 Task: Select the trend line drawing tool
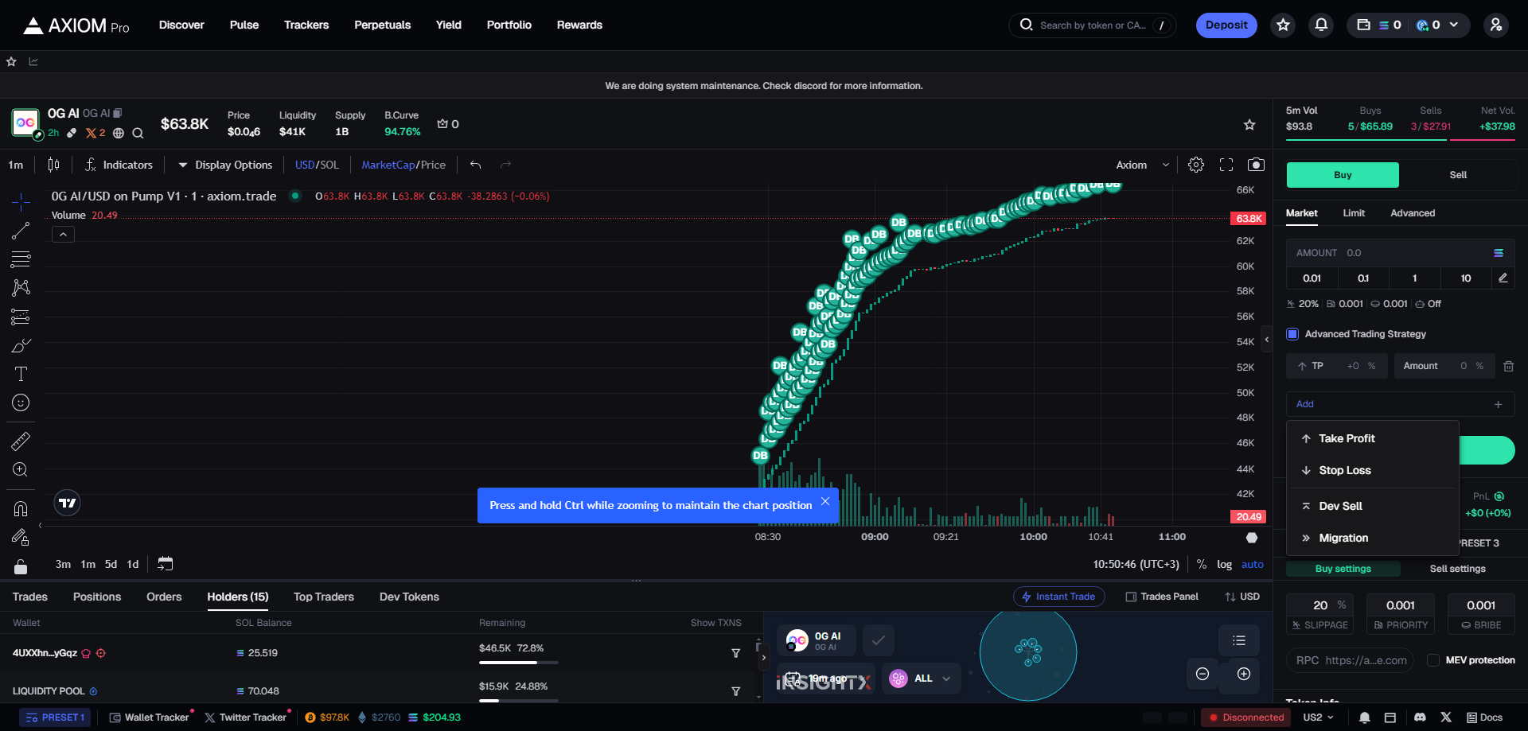[x=21, y=231]
